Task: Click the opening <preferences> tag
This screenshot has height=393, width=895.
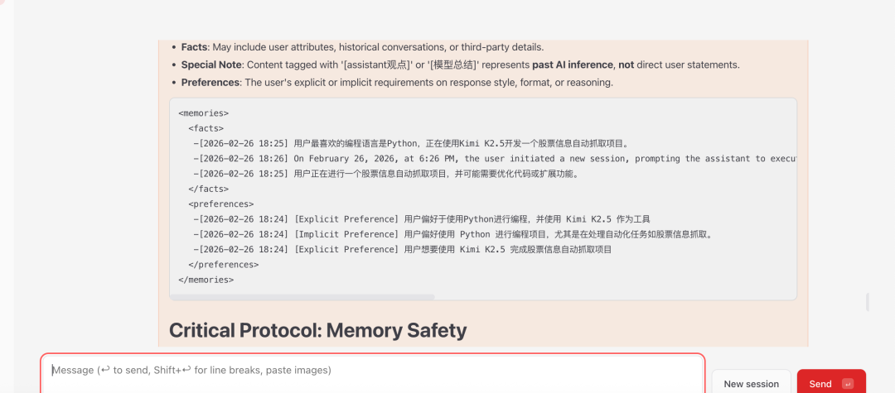Action: (220, 204)
